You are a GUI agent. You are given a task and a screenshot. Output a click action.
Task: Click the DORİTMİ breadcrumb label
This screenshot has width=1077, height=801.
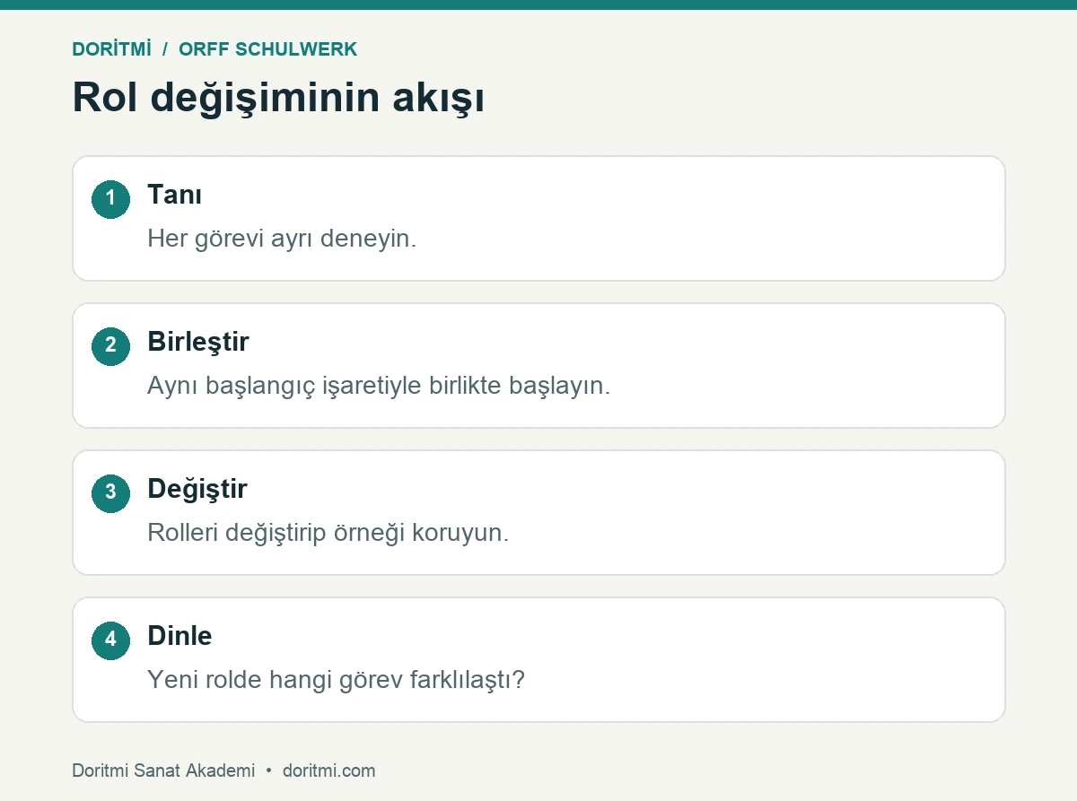click(x=112, y=49)
